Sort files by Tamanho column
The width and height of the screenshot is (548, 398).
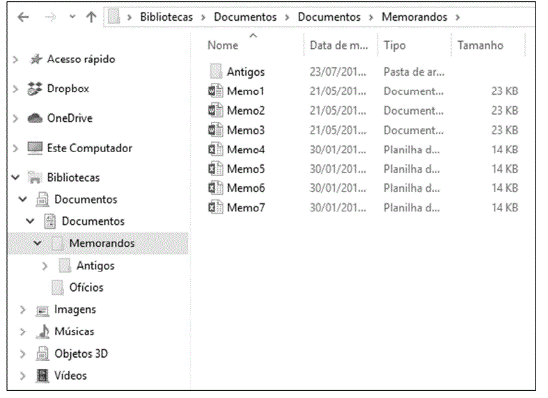[480, 45]
